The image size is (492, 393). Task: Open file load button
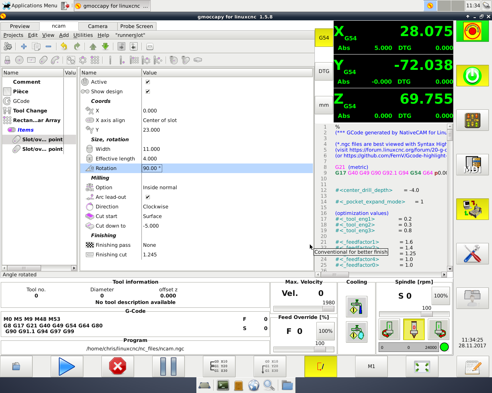16,367
